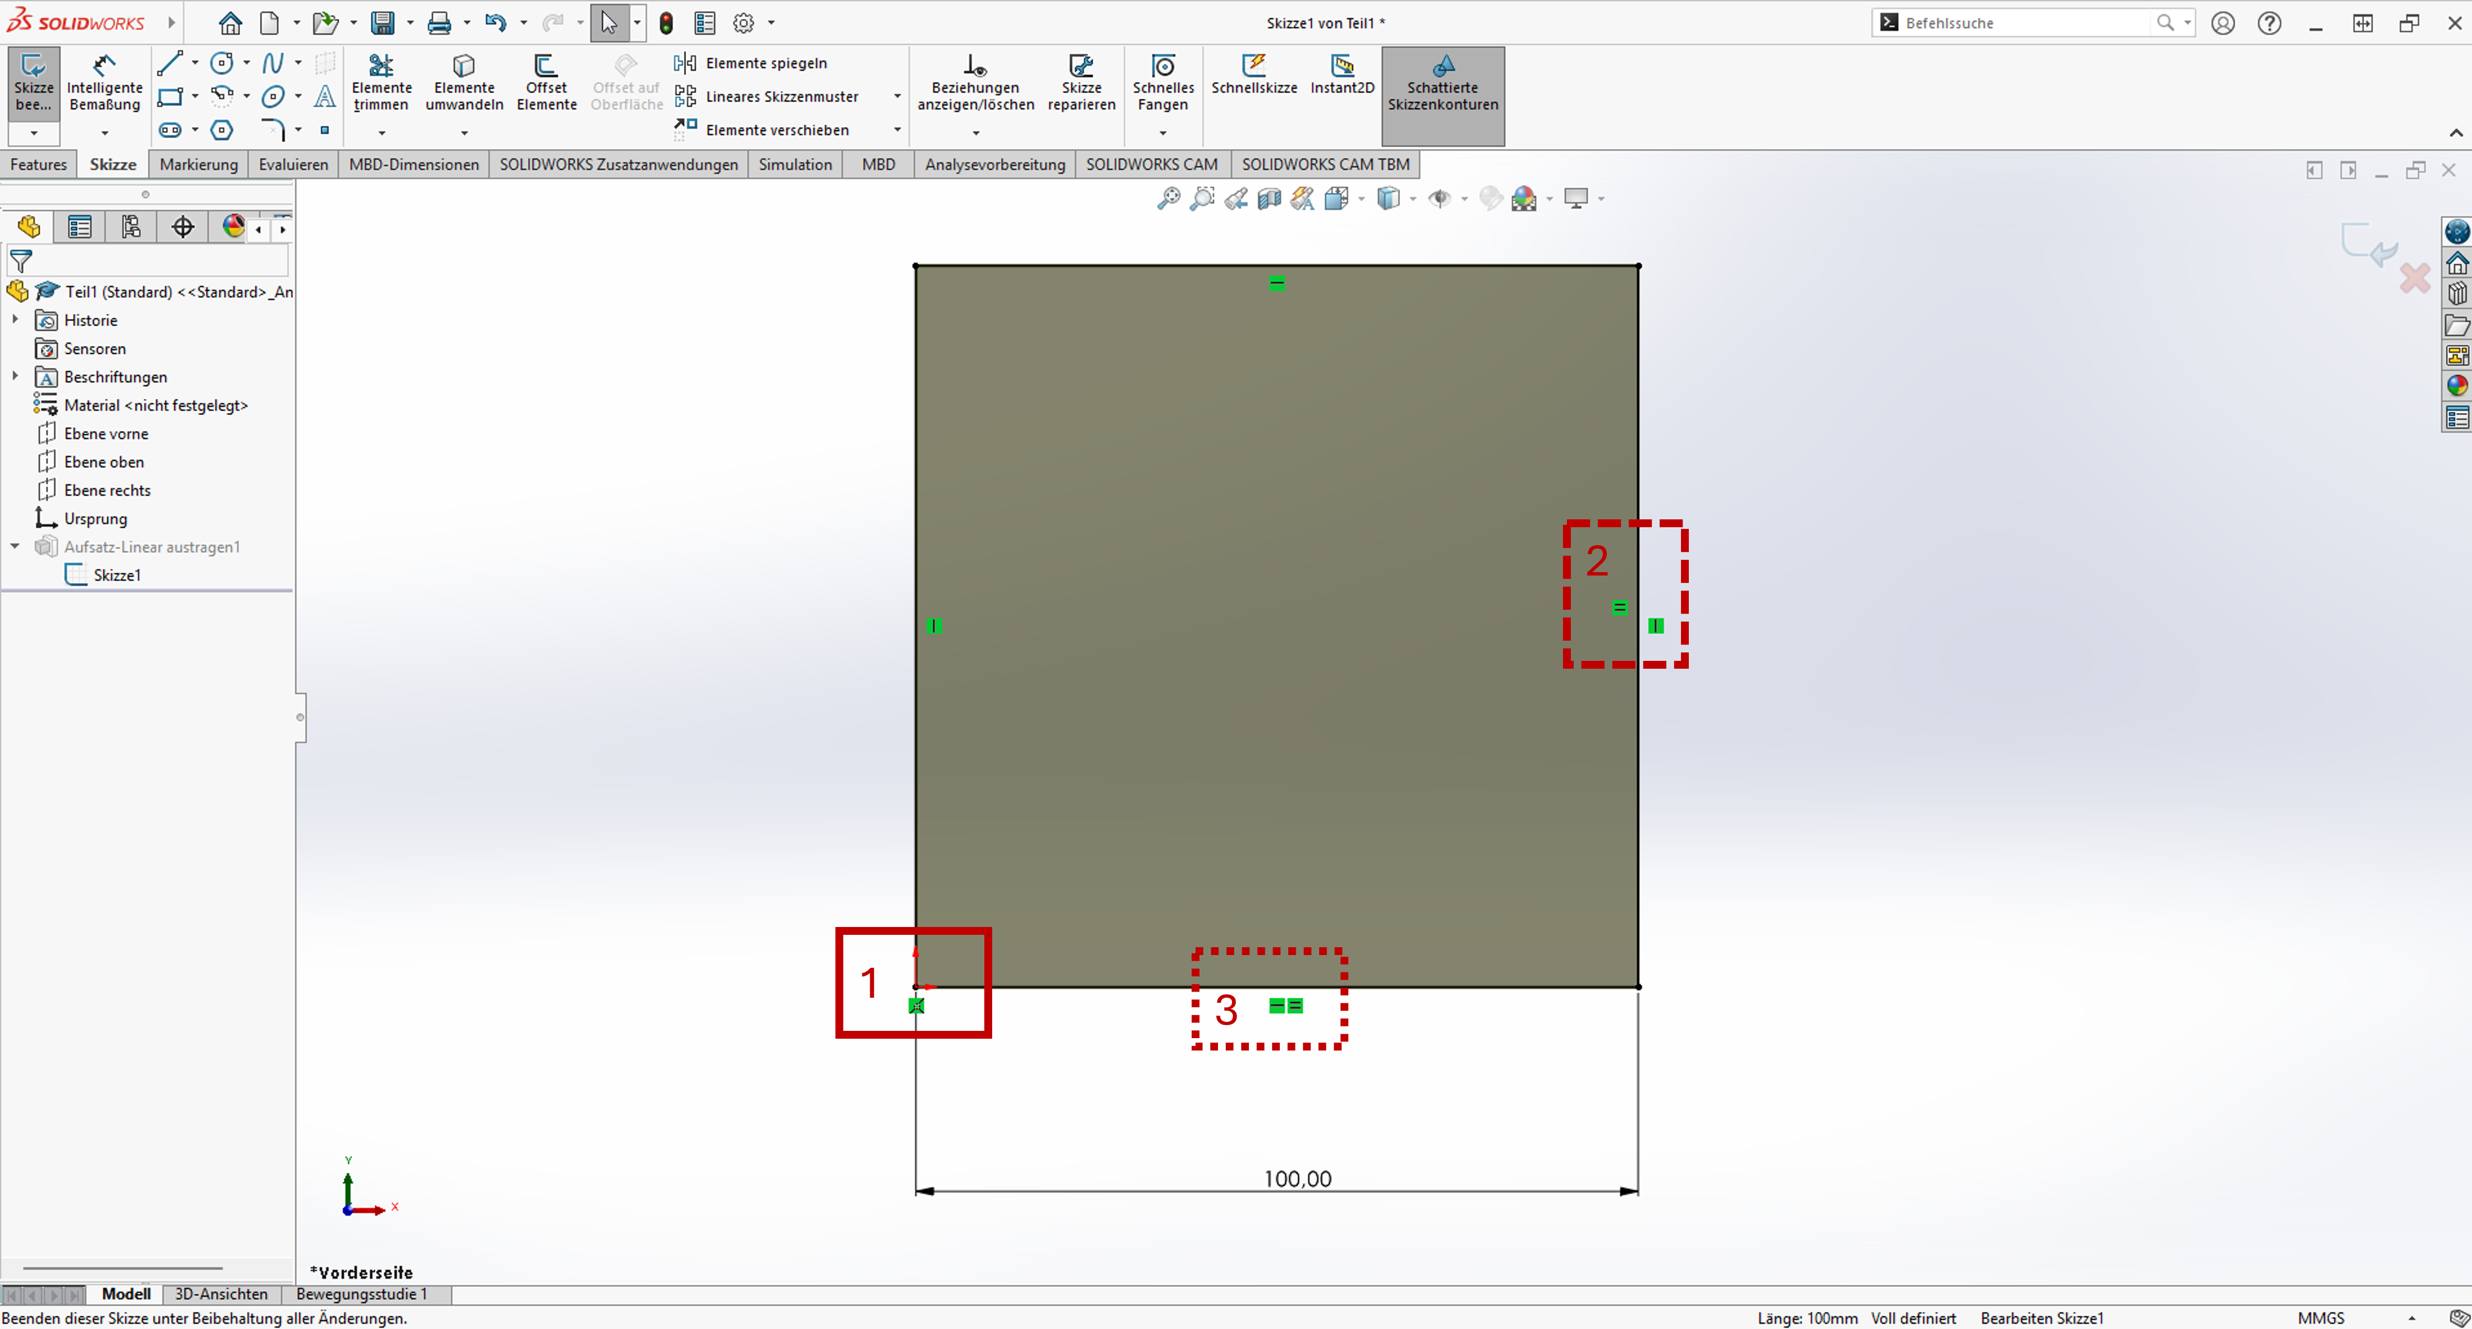
Task: Open Lineares Skizzenmuster dropdown arrow
Action: (897, 97)
